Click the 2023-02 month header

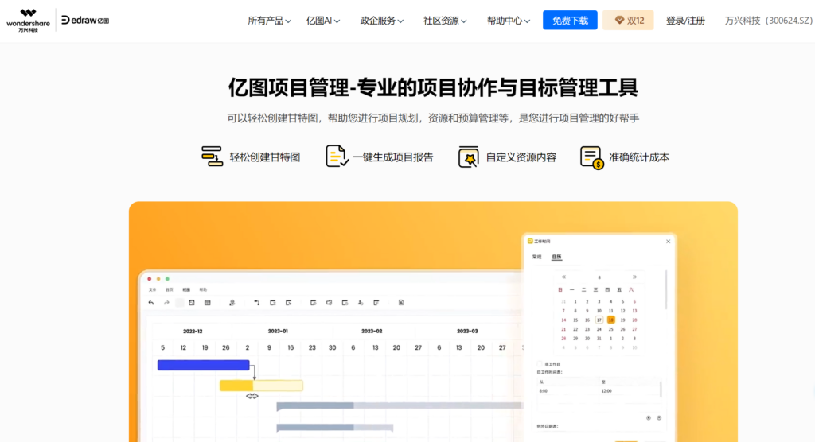pos(372,331)
